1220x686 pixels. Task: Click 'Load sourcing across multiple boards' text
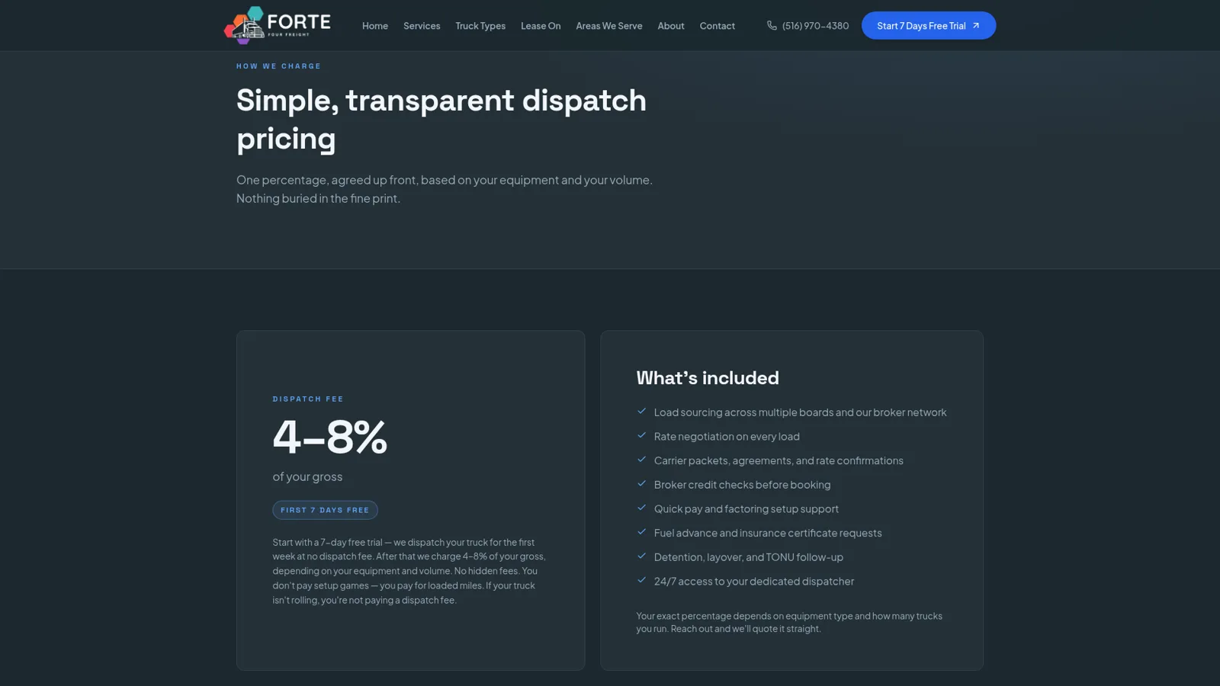(800, 412)
